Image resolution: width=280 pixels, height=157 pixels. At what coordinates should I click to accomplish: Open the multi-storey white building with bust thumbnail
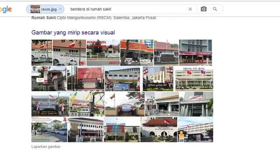196,130
